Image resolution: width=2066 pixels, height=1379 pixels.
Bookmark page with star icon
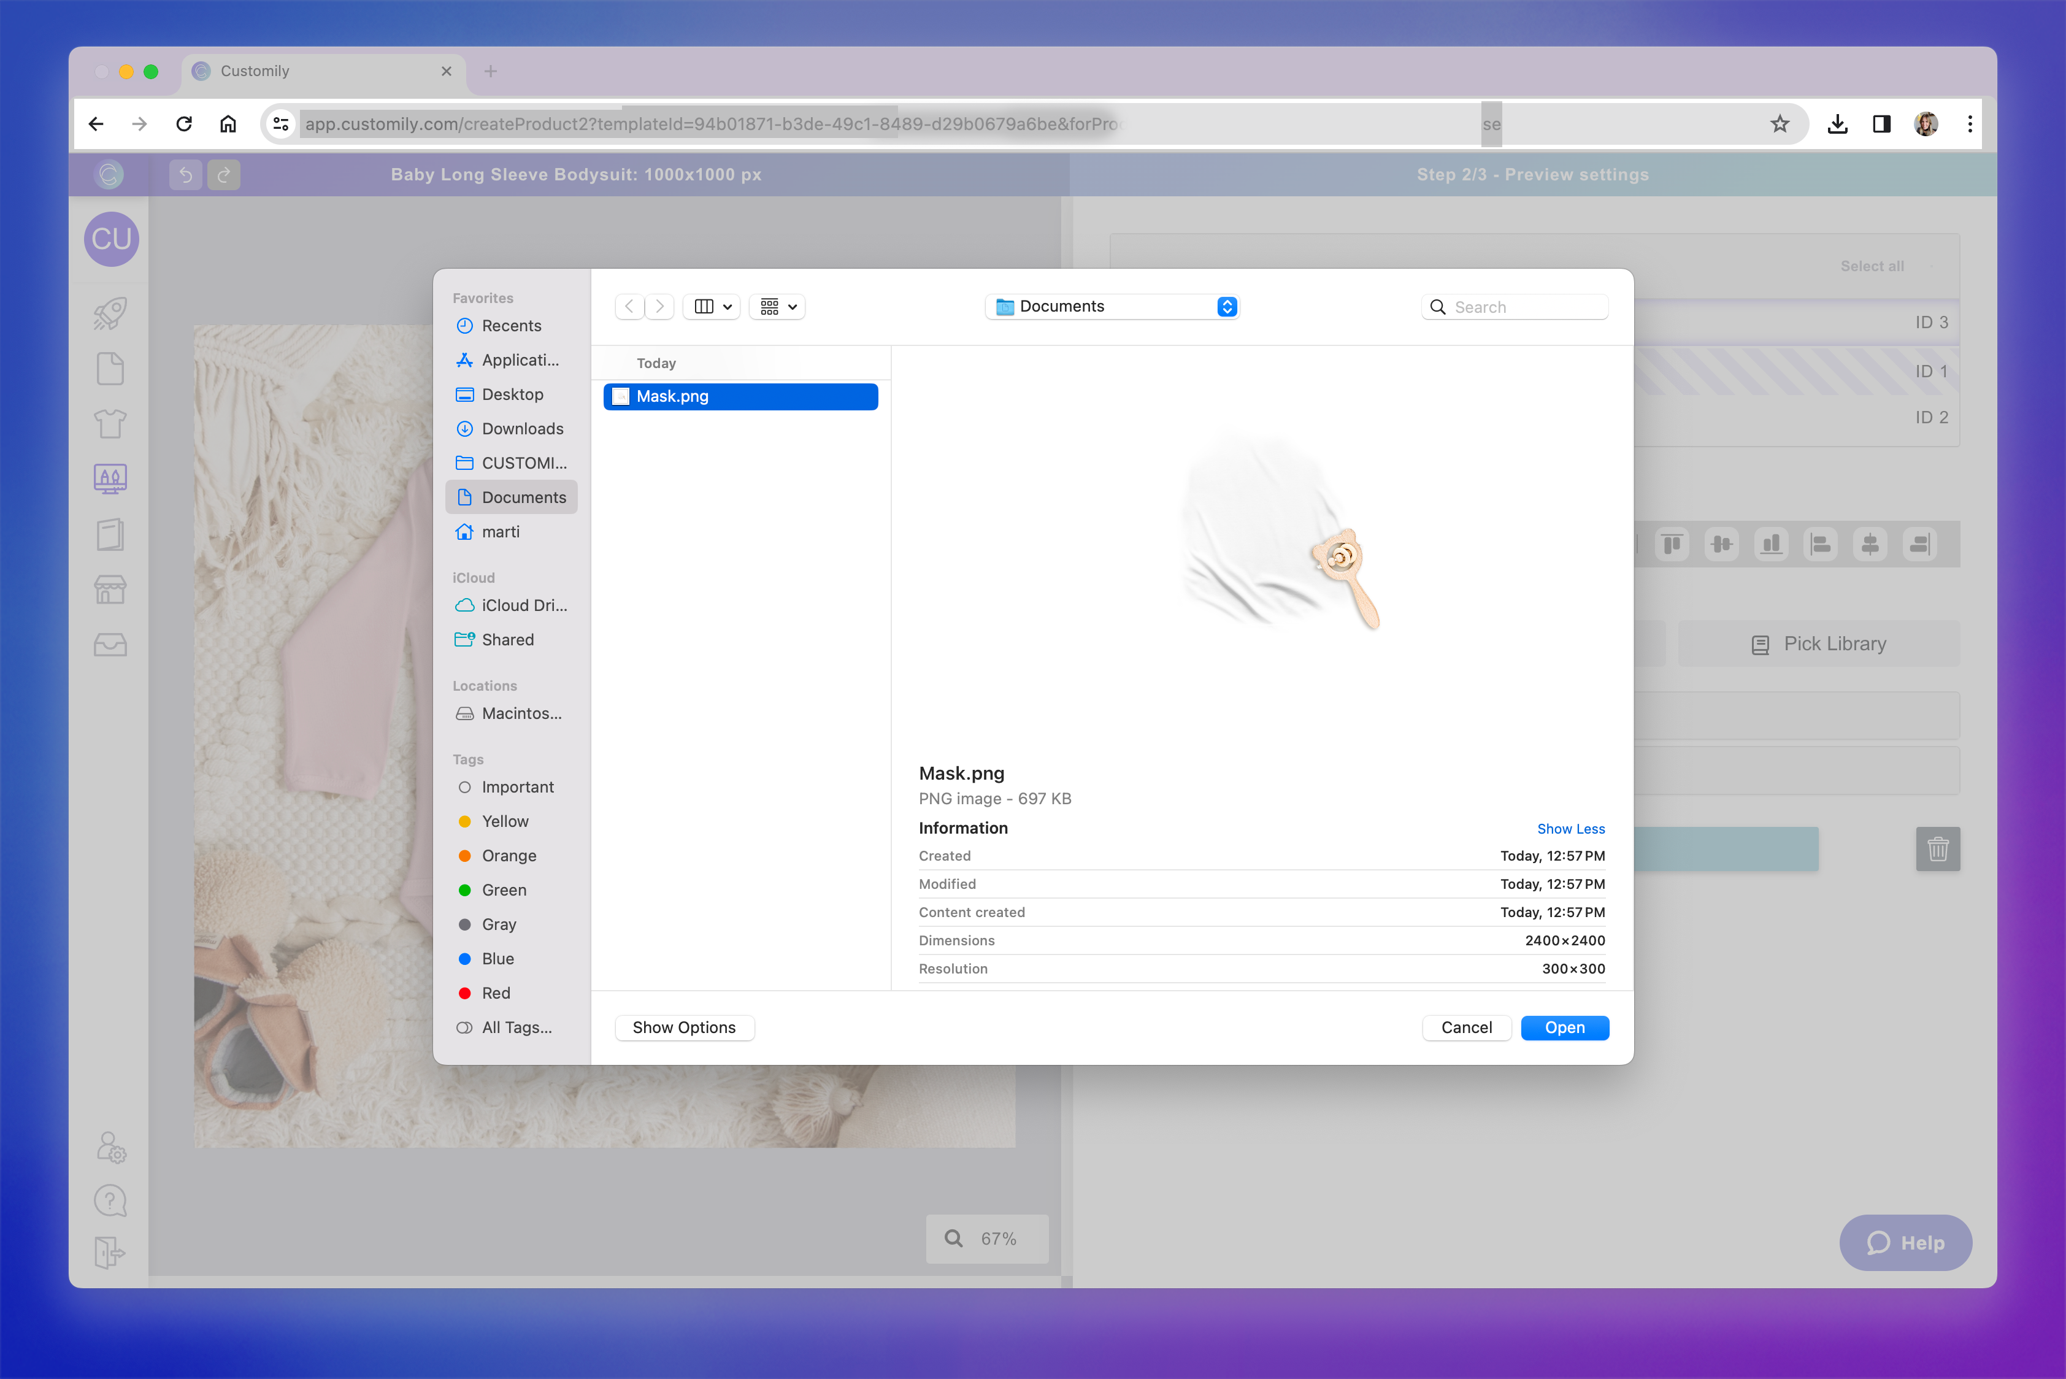click(x=1780, y=124)
